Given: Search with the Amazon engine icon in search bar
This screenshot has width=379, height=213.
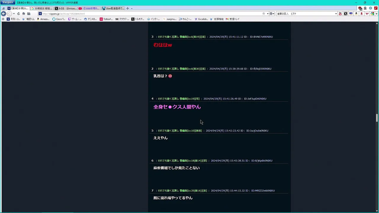Looking at the screenshot, I should click(x=356, y=14).
